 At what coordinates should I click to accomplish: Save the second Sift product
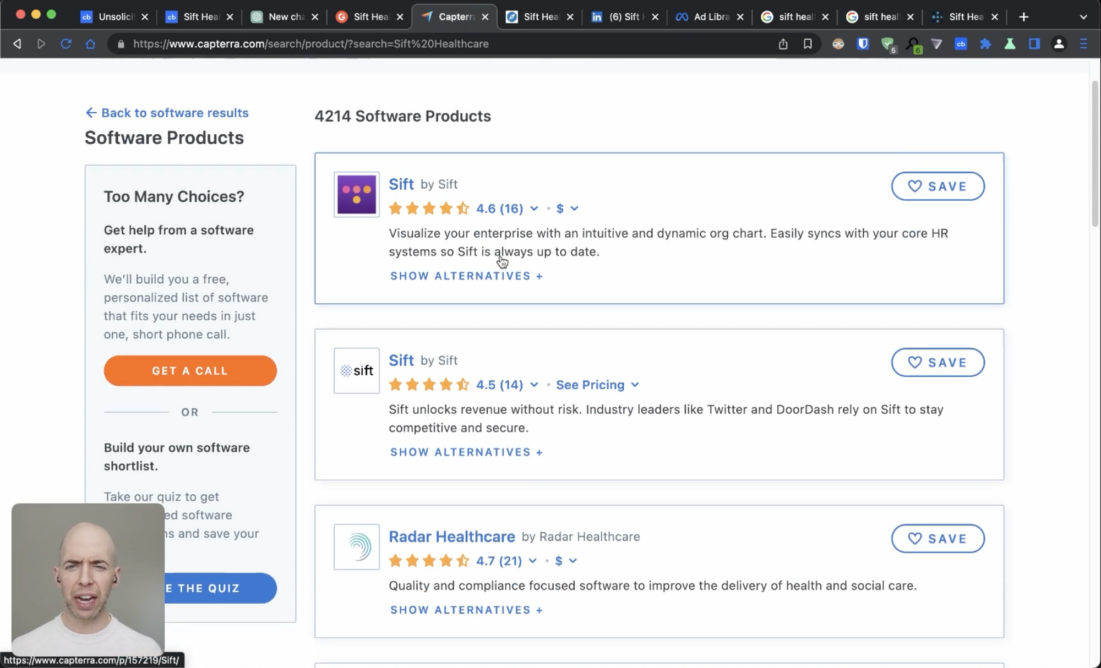click(938, 362)
